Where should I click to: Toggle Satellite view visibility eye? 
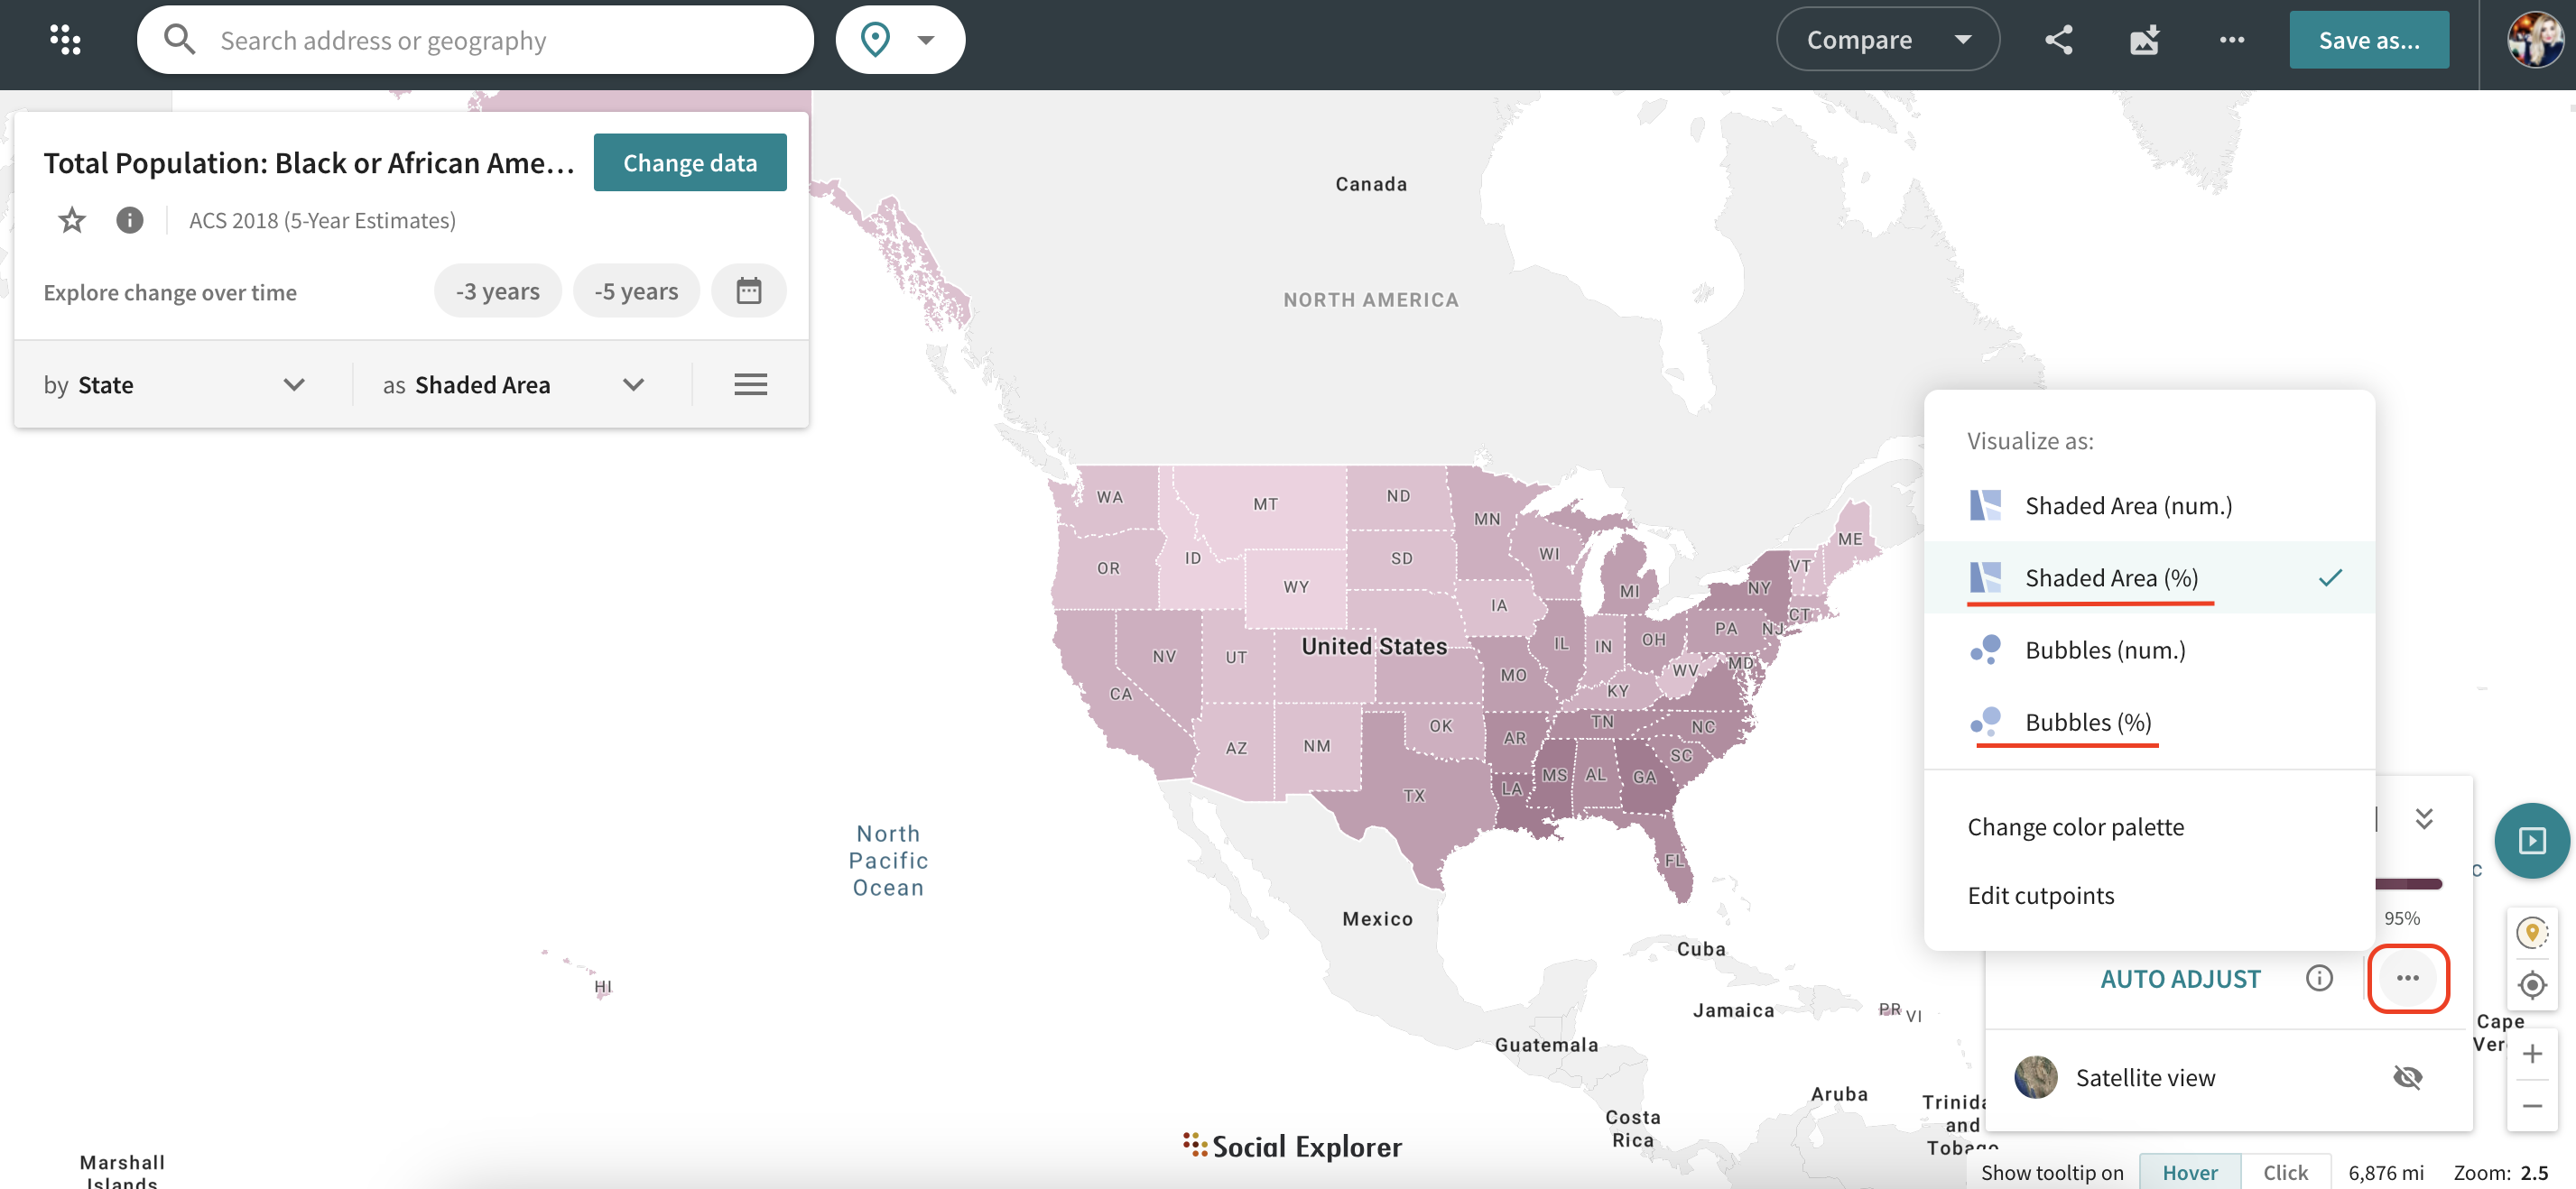click(2407, 1077)
